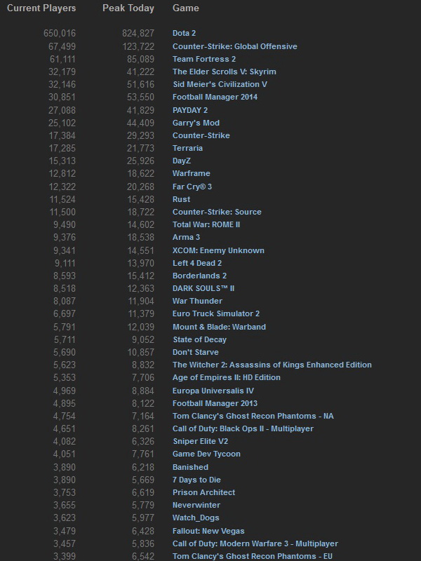Open Sid Meier's Civilization V link
The image size is (421, 561).
coord(220,84)
